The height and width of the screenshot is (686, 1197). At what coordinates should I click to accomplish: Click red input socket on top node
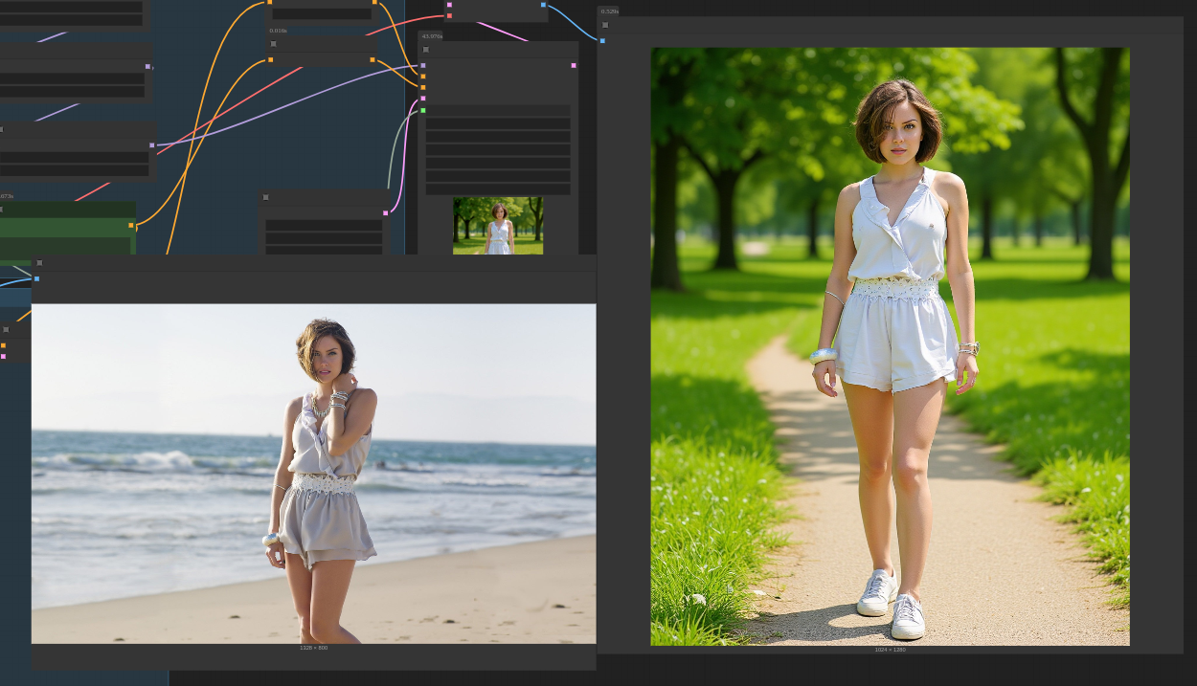click(x=449, y=15)
